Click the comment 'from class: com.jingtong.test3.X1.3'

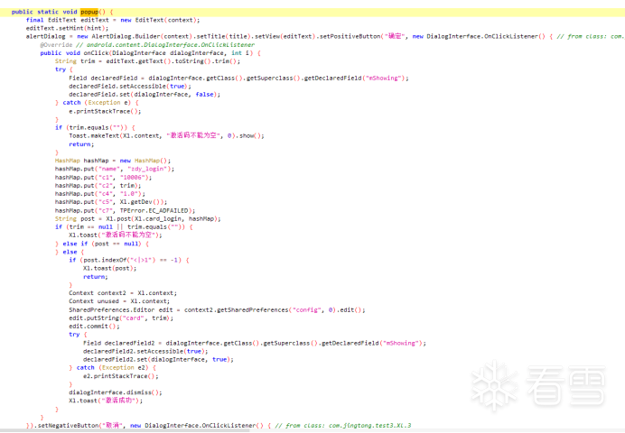pos(343,426)
